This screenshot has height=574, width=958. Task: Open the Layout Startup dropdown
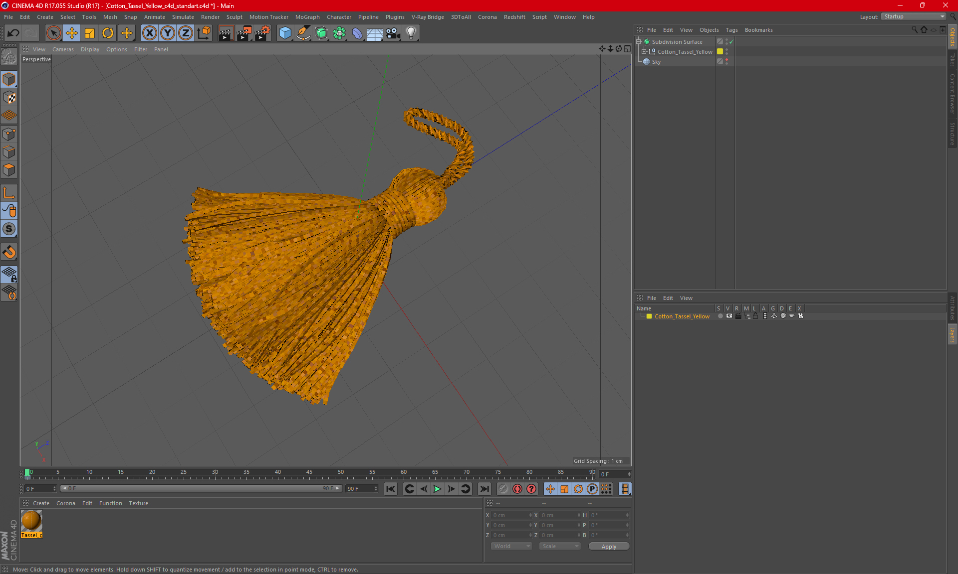coord(914,16)
